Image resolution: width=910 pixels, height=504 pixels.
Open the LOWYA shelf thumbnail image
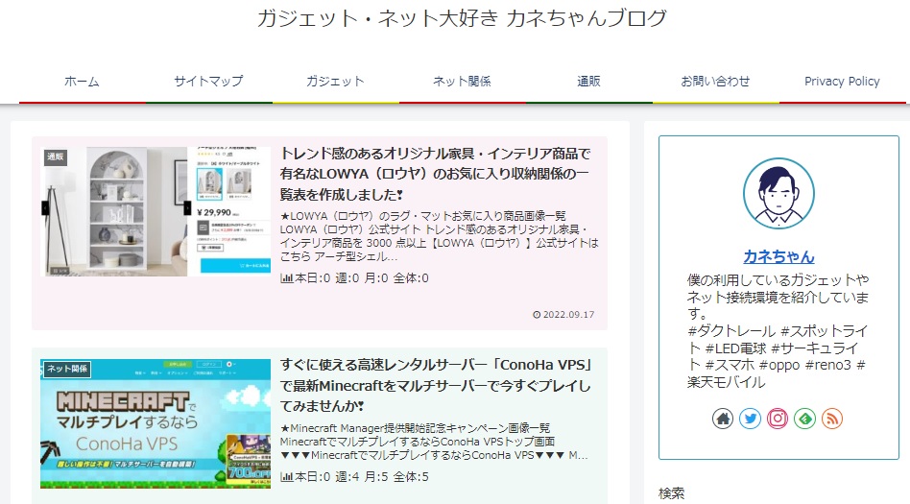click(x=156, y=211)
